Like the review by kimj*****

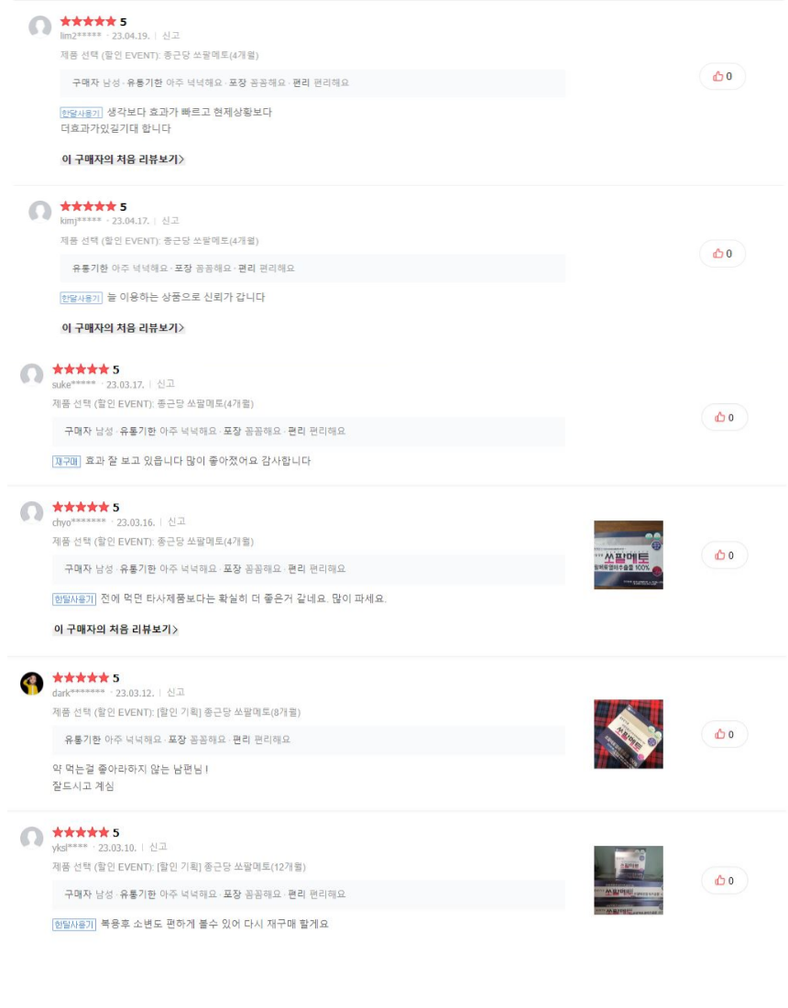pyautogui.click(x=722, y=254)
